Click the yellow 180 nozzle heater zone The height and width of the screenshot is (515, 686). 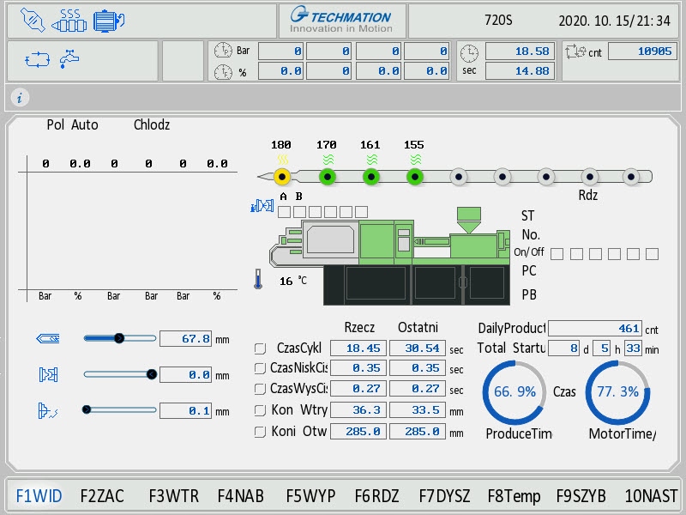point(281,177)
